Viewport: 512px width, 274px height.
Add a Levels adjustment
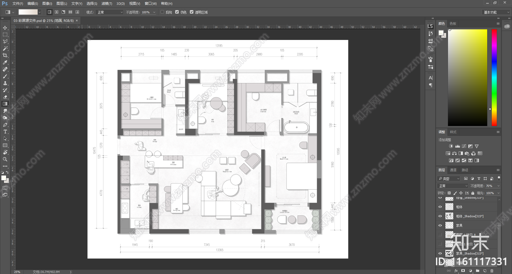coord(457,146)
